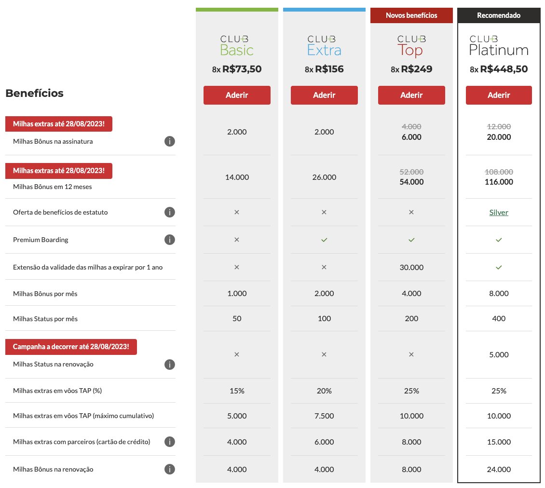Screen dimensions: 545x488
Task: Click the 54.000 value in Top column
Action: 411,182
